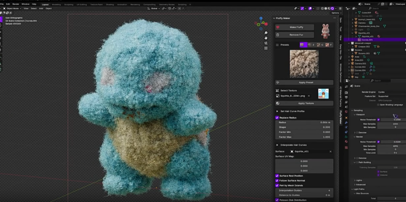Add a new workspace with the plus icon
The width and height of the screenshot is (406, 202).
[x=190, y=4]
